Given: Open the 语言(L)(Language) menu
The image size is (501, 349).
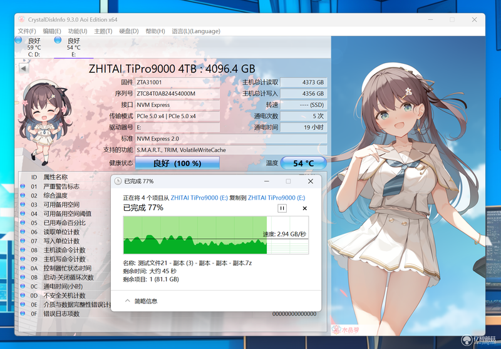Looking at the screenshot, I should pyautogui.click(x=196, y=31).
